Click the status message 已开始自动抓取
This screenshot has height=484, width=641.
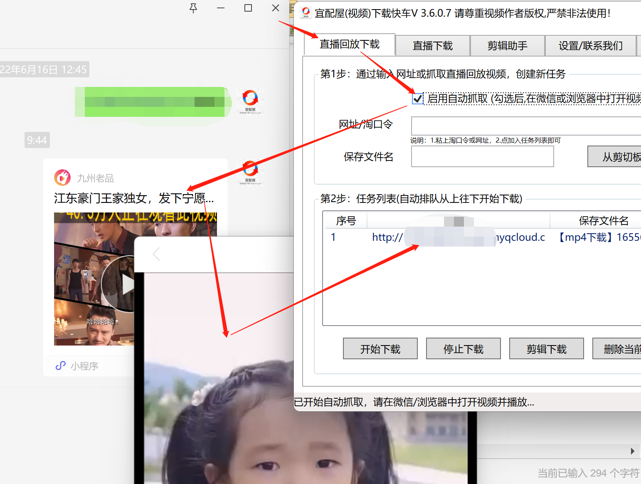(x=414, y=402)
